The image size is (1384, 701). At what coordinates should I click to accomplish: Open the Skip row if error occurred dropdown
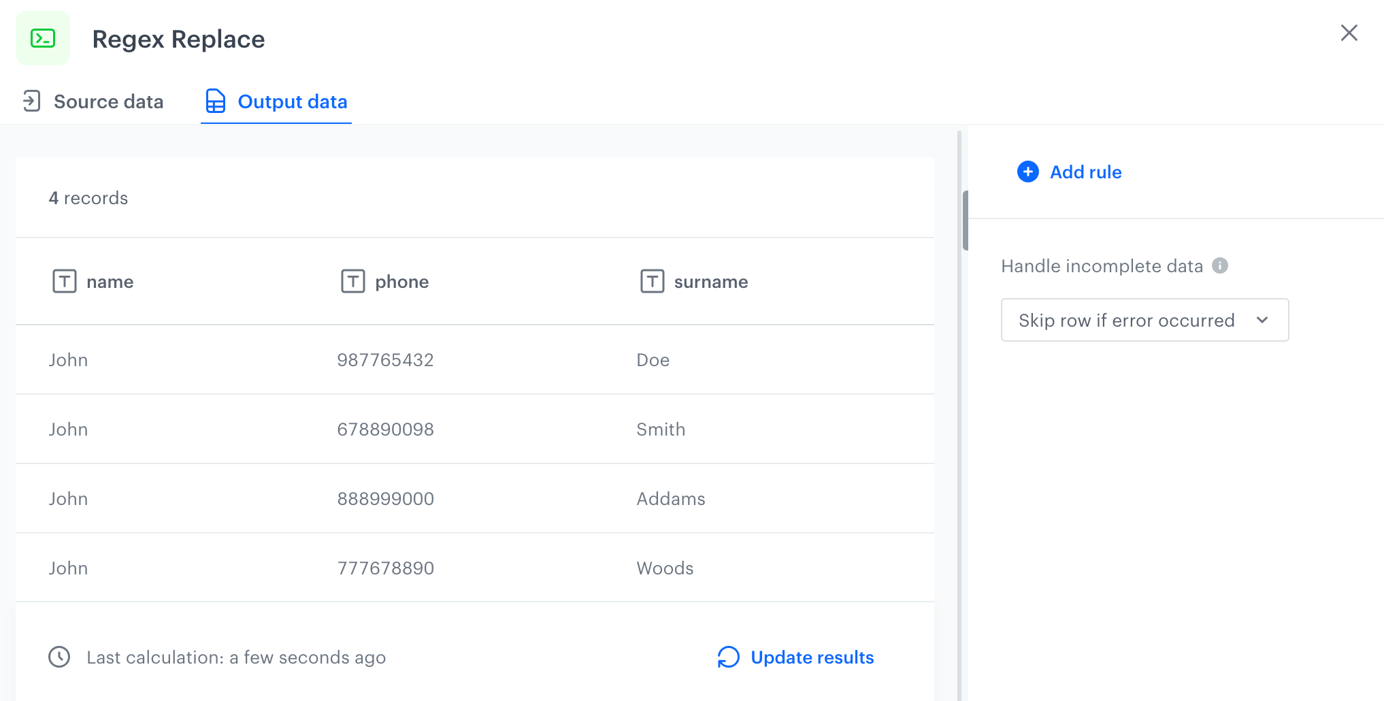1126,321
